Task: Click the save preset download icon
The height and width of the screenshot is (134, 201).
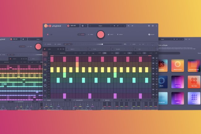Action: coord(124,26)
